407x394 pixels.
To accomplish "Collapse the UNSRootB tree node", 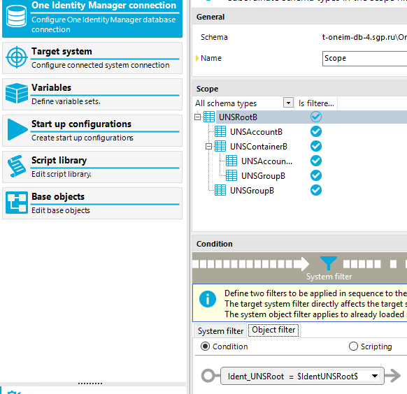I will 197,117.
